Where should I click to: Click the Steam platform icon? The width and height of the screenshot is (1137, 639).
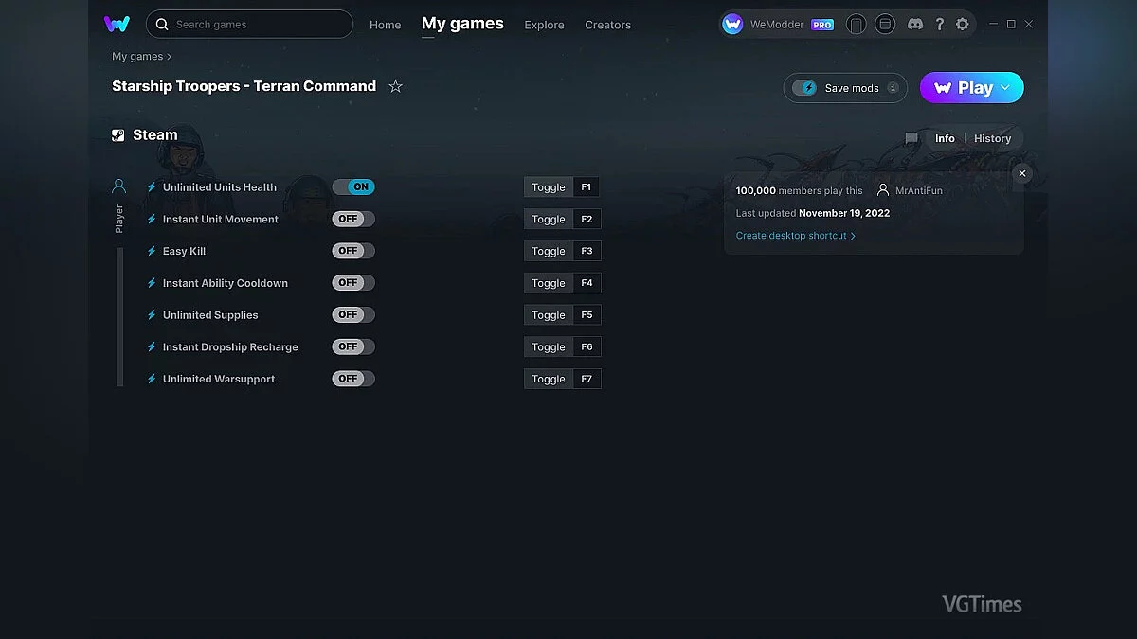118,135
